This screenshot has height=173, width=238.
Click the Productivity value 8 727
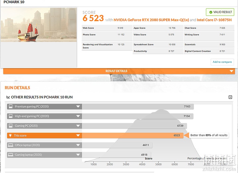(171, 51)
